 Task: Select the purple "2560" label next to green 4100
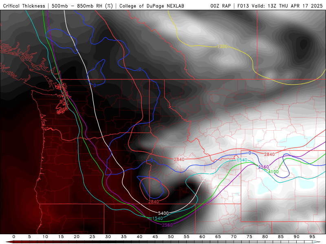click(x=264, y=167)
